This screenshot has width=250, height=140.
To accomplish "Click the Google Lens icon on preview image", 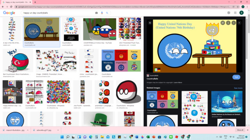I will 223,23.
